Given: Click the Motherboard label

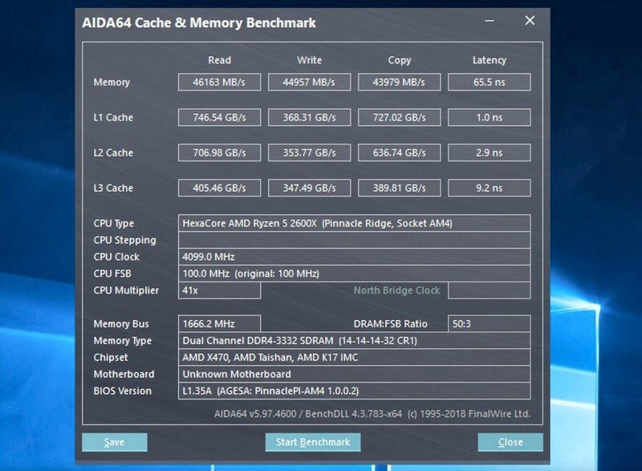Looking at the screenshot, I should click(124, 375).
